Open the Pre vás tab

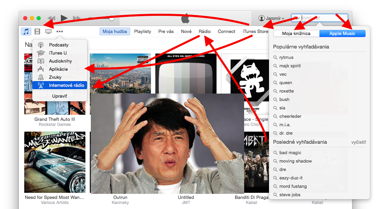click(166, 31)
